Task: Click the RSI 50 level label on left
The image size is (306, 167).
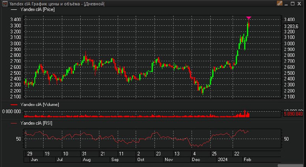Action: coord(18,139)
